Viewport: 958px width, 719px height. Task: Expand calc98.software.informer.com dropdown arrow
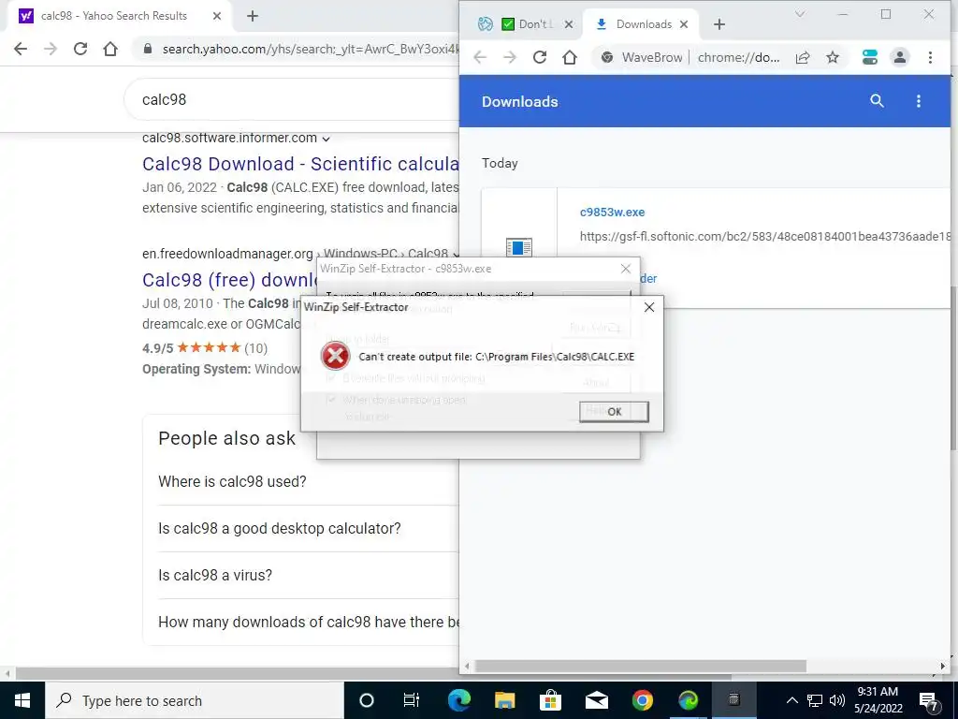point(327,139)
